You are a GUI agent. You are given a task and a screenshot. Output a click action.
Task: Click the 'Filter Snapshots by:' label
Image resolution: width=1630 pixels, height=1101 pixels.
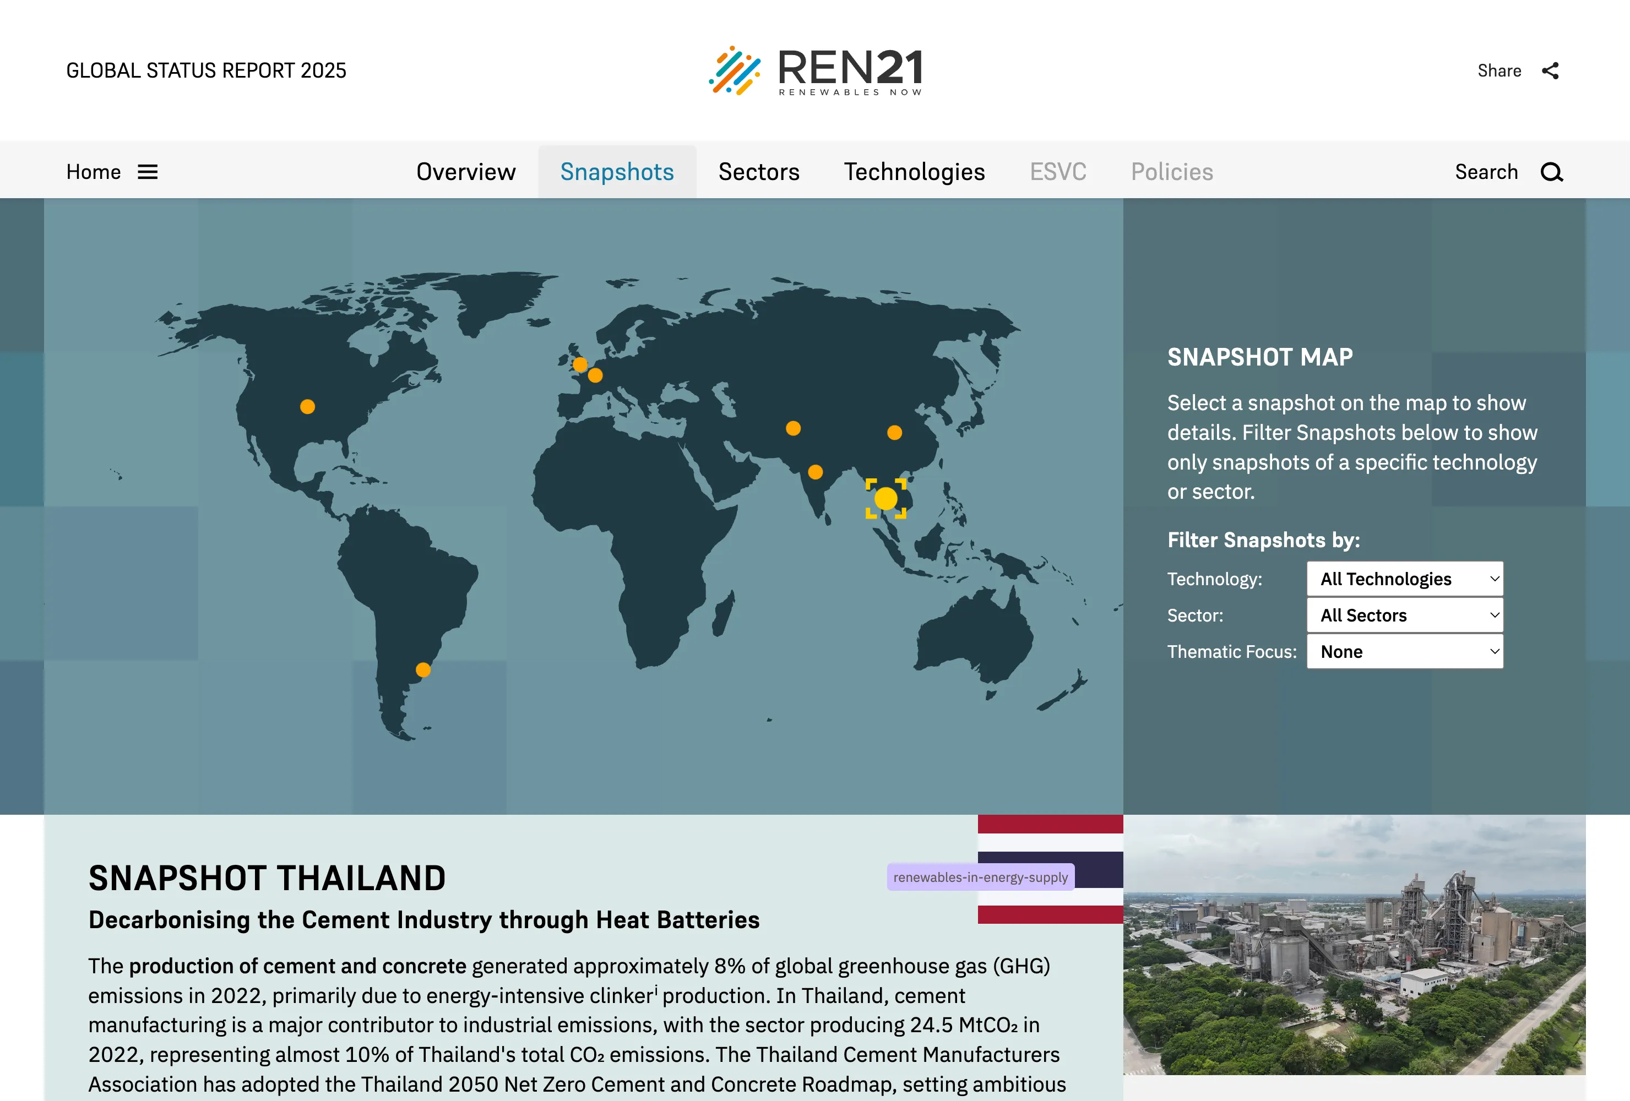coord(1263,540)
